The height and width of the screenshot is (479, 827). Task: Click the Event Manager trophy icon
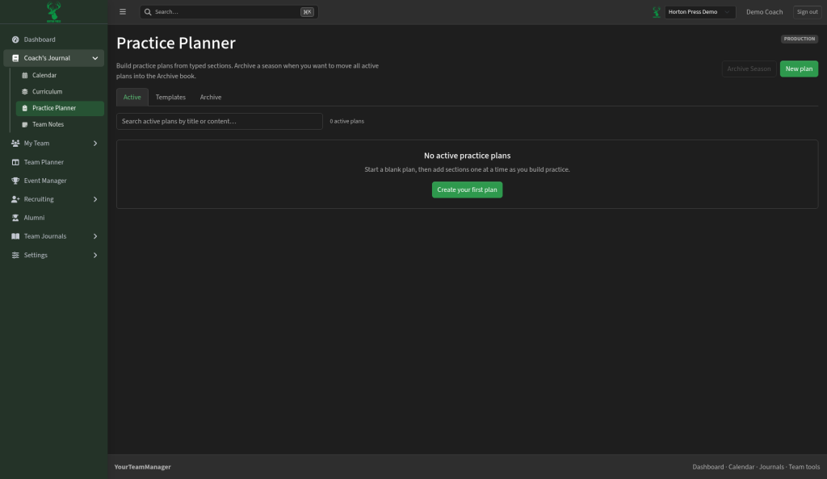(x=15, y=181)
